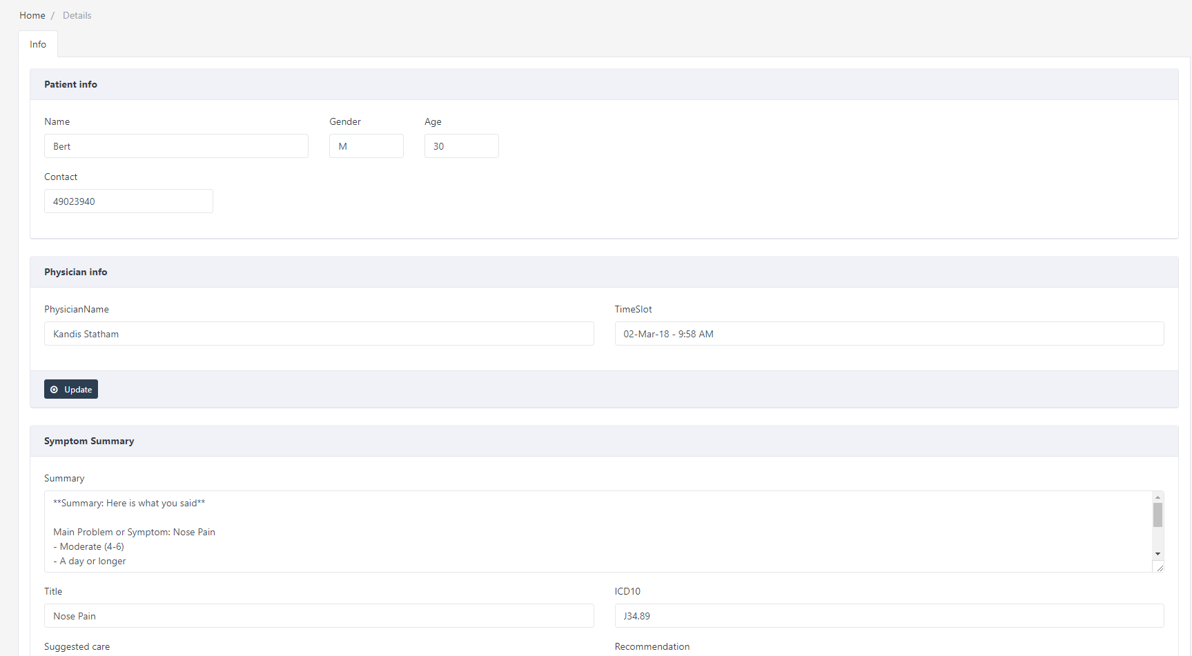Click the Update button
Image resolution: width=1192 pixels, height=656 pixels.
click(71, 389)
